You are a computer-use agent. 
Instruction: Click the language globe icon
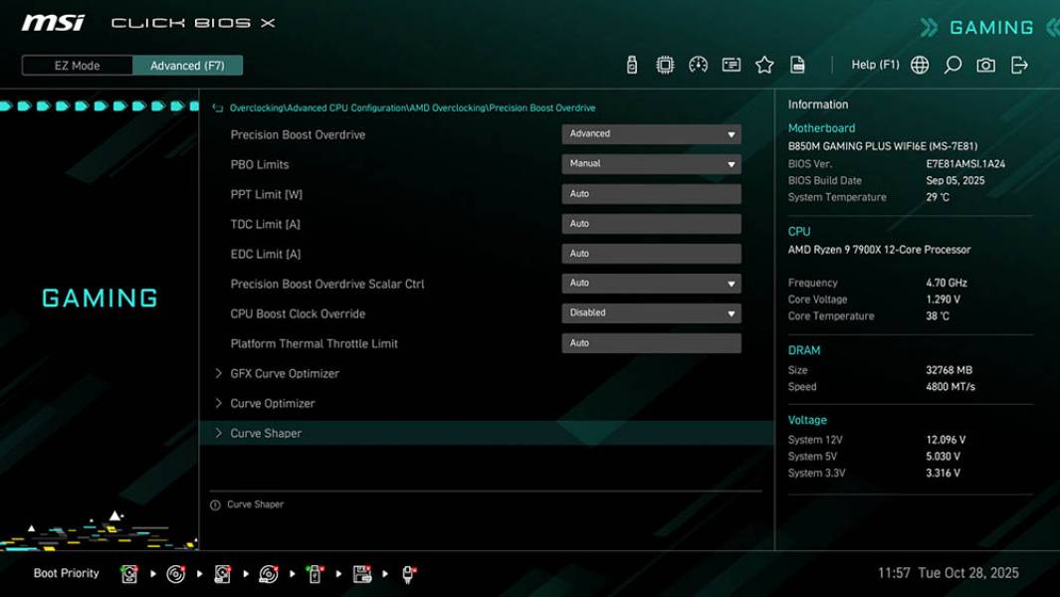pyautogui.click(x=919, y=63)
